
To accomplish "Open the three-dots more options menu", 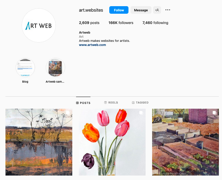I will click(168, 10).
